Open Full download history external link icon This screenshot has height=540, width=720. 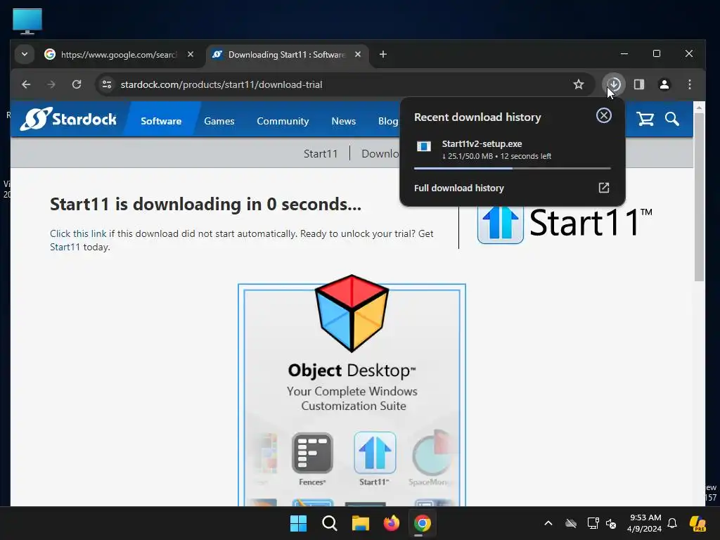coord(604,188)
